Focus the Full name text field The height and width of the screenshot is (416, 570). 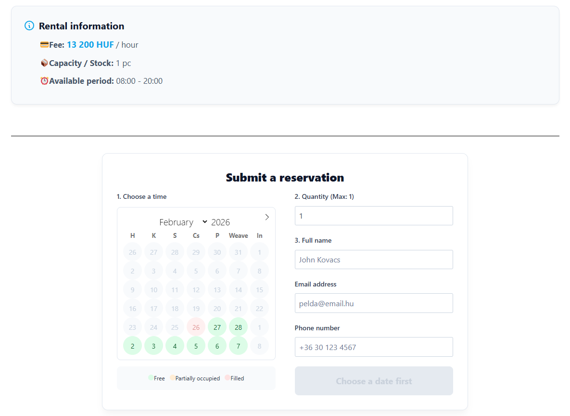pos(374,260)
